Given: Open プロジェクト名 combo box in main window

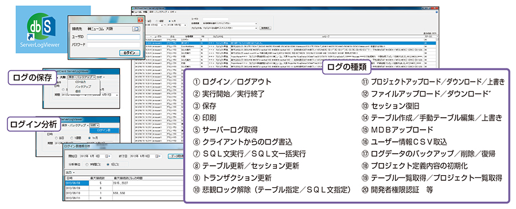Looking at the screenshot, I should (230, 28).
